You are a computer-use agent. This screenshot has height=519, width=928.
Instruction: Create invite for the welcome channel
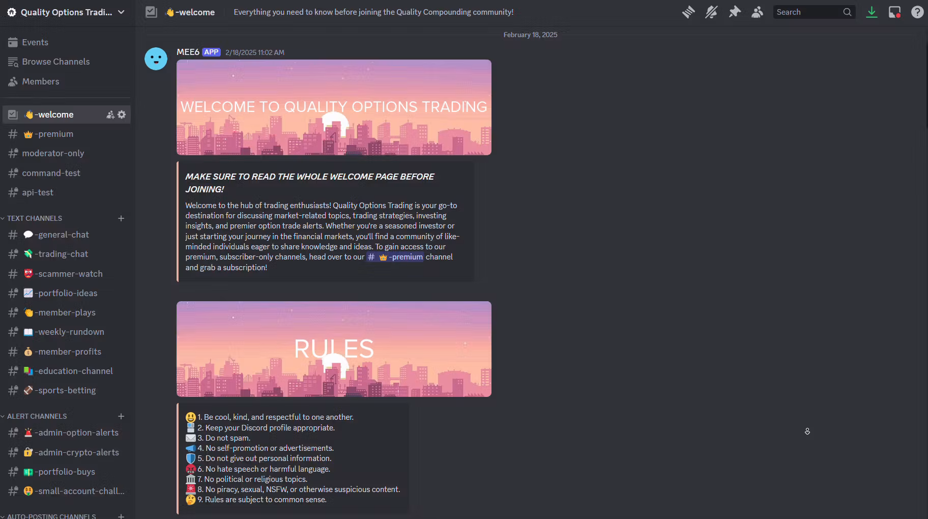coord(110,114)
